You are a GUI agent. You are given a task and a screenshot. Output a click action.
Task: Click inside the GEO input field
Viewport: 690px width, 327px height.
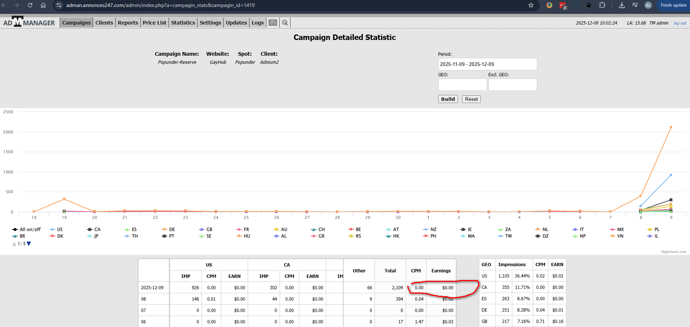click(462, 85)
